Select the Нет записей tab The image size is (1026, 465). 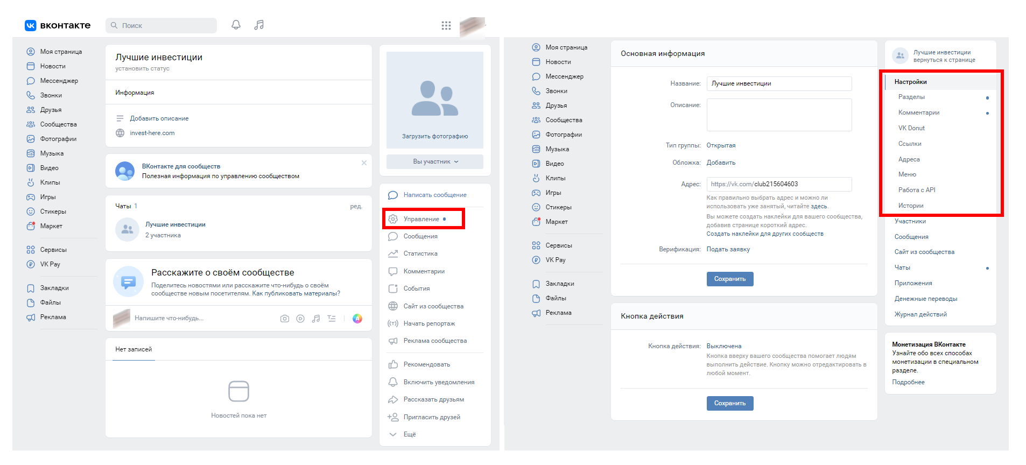[133, 349]
